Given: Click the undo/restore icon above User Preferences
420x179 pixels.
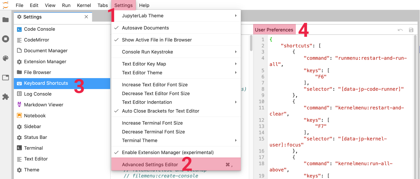Looking at the screenshot, I should pos(400,30).
